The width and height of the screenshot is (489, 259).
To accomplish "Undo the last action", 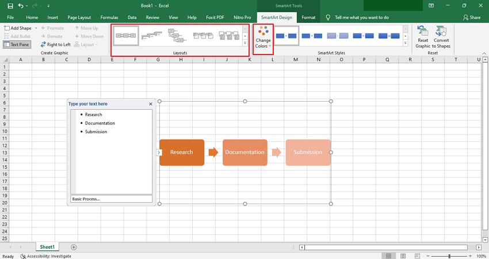I will pos(21,6).
